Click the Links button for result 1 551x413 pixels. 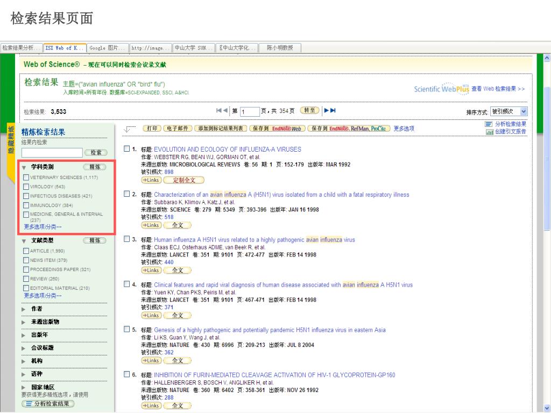click(151, 180)
